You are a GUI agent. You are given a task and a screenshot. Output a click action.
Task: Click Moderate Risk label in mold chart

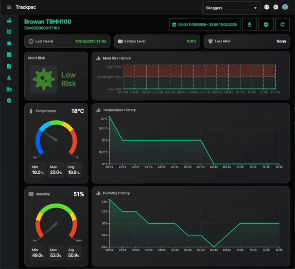coord(109,77)
